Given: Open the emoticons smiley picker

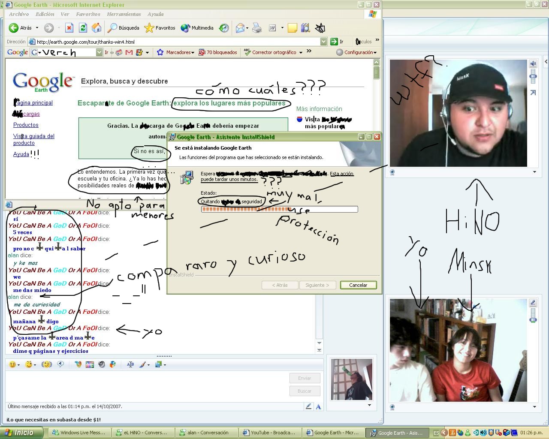Looking at the screenshot, I should [12, 364].
